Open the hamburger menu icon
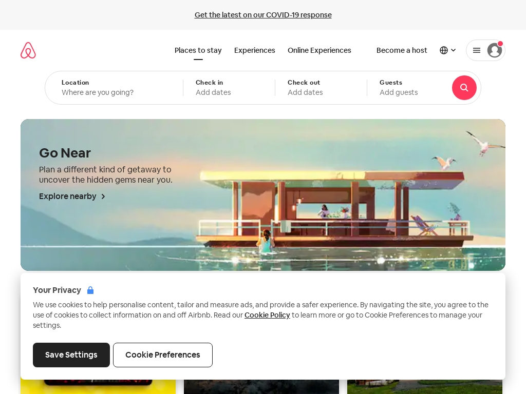Viewport: 526px width, 394px height. coord(476,50)
